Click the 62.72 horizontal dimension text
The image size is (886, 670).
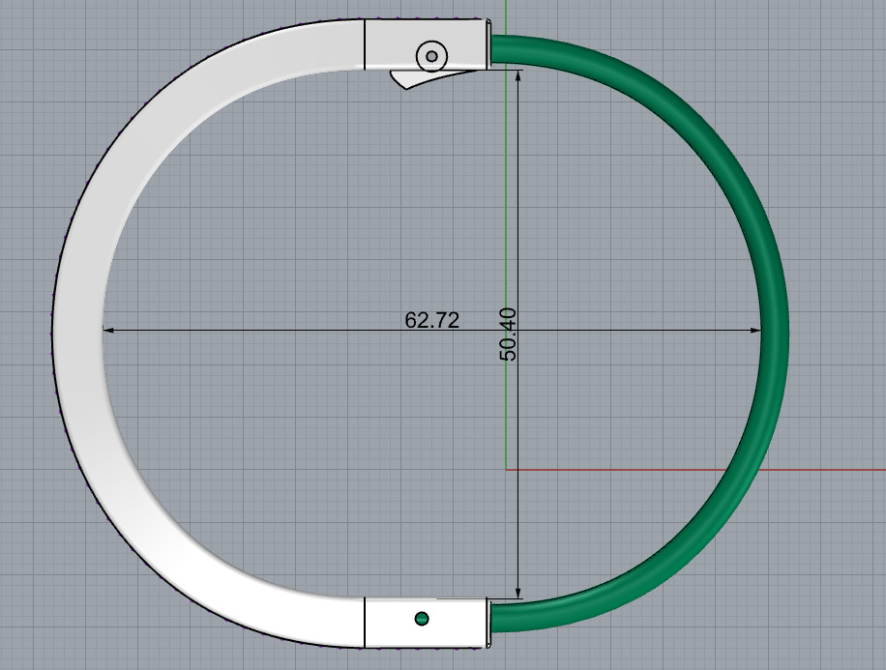coord(431,320)
